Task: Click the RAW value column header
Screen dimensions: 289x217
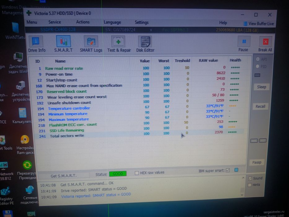Action: (x=208, y=60)
